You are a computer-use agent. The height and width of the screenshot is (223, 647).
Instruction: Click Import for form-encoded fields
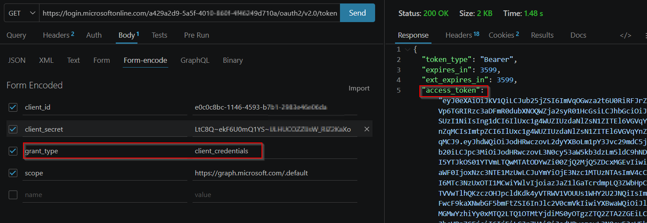[x=359, y=88]
